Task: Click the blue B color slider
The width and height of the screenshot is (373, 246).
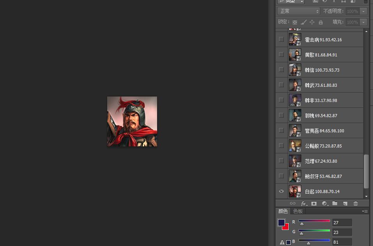Action: tap(314, 240)
